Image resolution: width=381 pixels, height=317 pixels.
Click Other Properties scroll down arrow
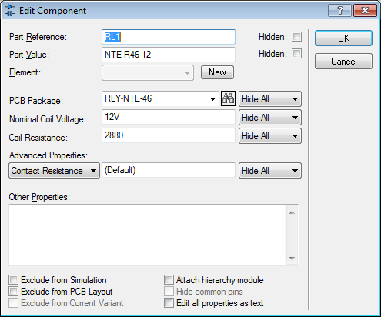click(x=292, y=259)
